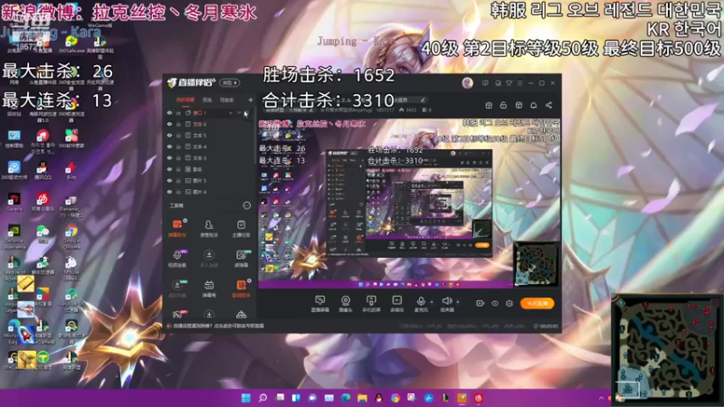Click customer service notice link in status bar
The image size is (724, 407).
[218, 326]
